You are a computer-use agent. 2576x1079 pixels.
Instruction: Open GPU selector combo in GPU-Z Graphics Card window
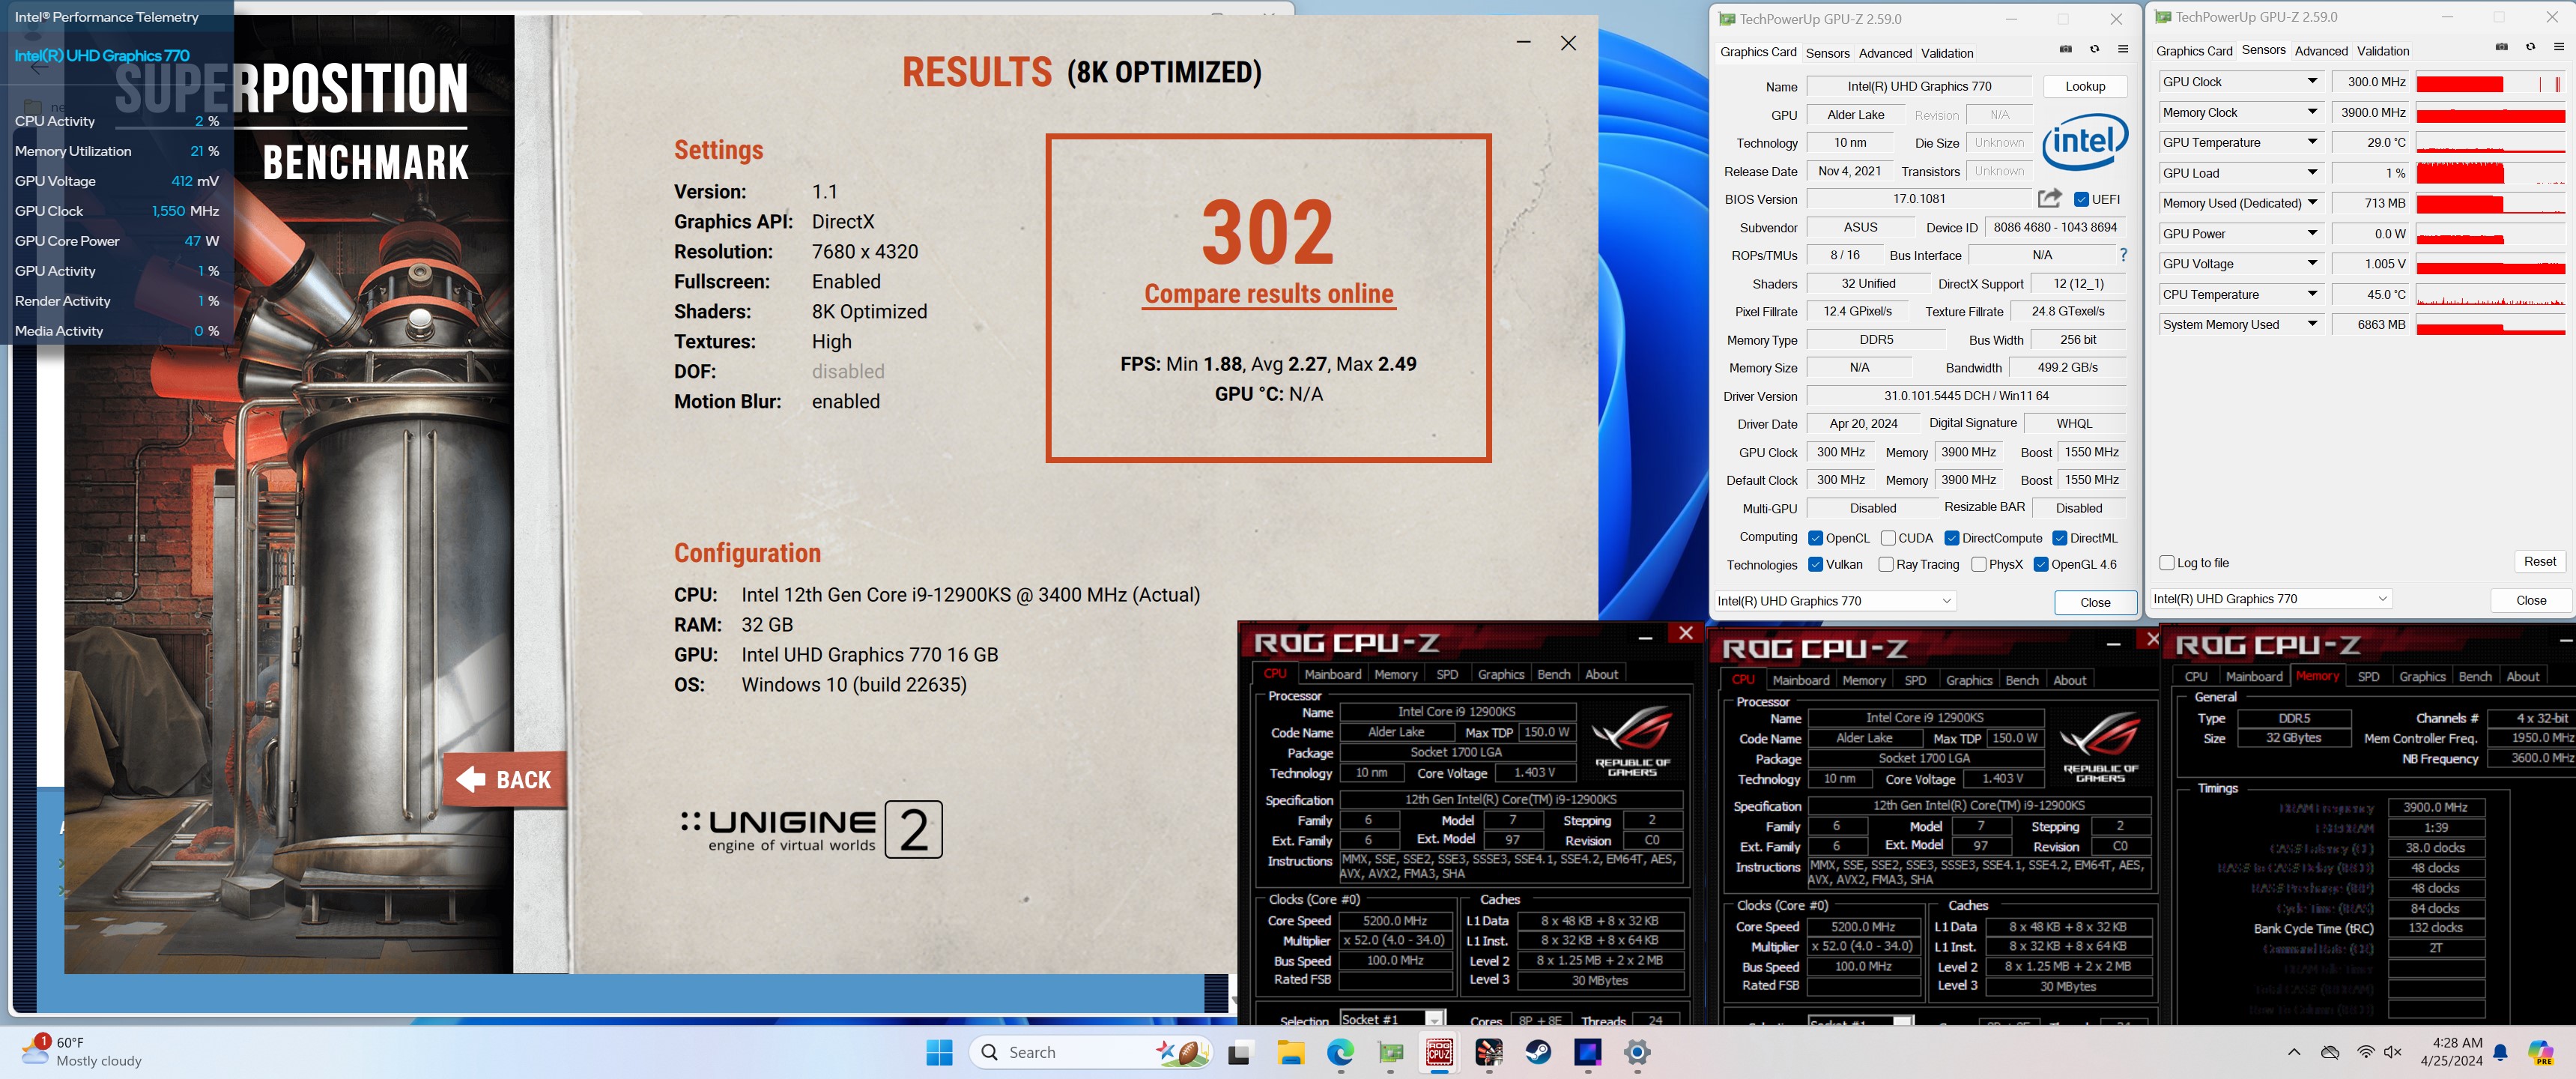coord(1835,601)
